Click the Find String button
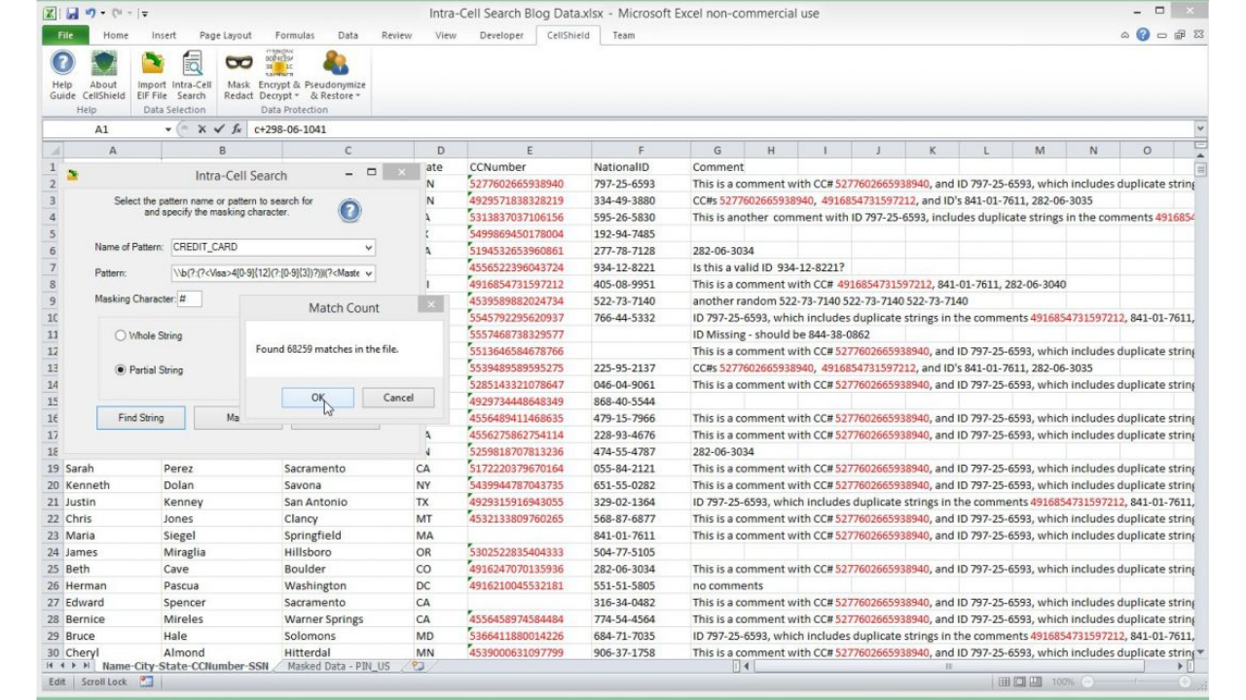Image resolution: width=1246 pixels, height=700 pixels. pyautogui.click(x=141, y=418)
